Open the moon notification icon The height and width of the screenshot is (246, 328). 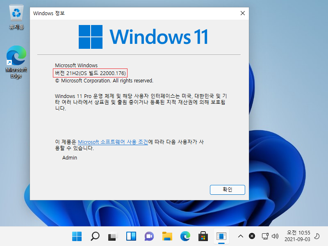317,236
